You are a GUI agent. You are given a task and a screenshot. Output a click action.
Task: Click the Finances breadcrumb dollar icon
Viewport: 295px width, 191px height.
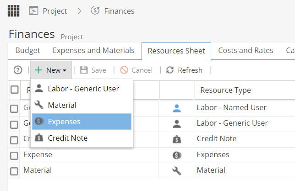coord(95,11)
